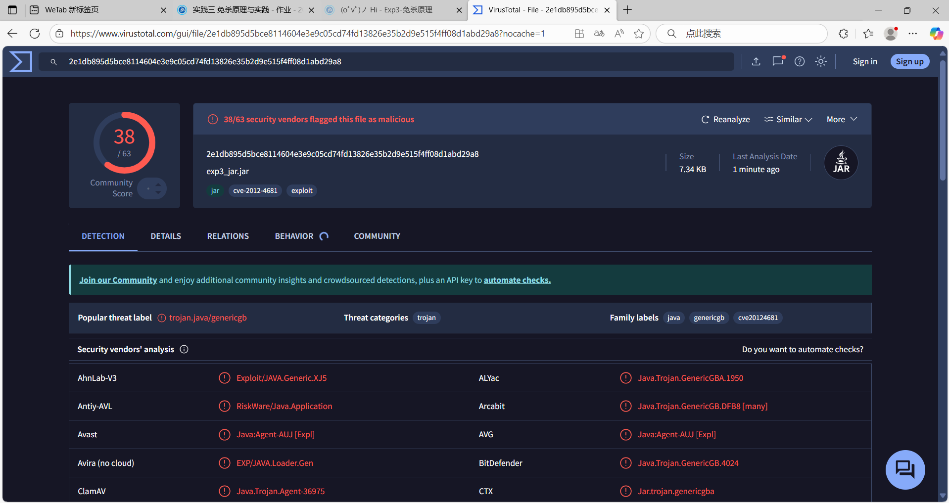The image size is (949, 503).
Task: Click the info icon beside Security vendors' analysis
Action: [184, 349]
